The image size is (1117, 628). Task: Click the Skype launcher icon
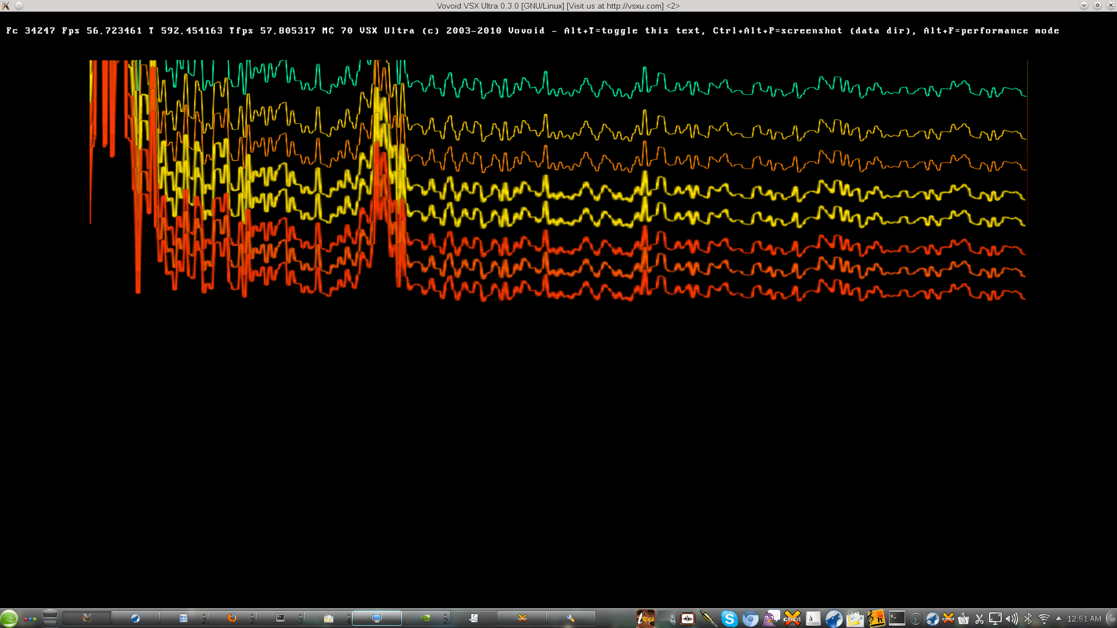729,619
